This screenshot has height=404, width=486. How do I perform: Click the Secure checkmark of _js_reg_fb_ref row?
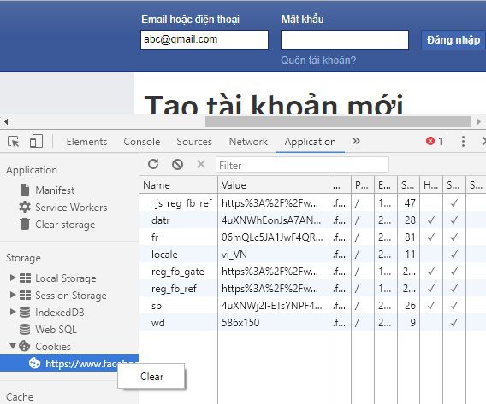[454, 203]
